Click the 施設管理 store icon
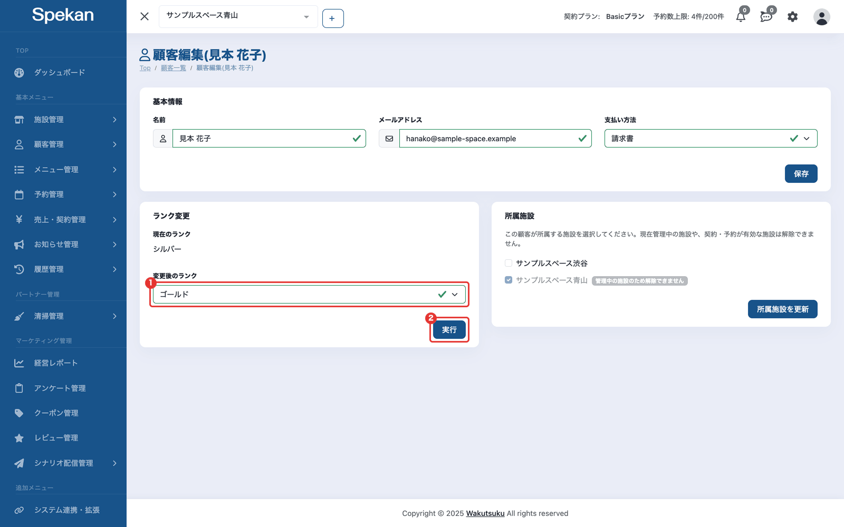 coord(19,120)
